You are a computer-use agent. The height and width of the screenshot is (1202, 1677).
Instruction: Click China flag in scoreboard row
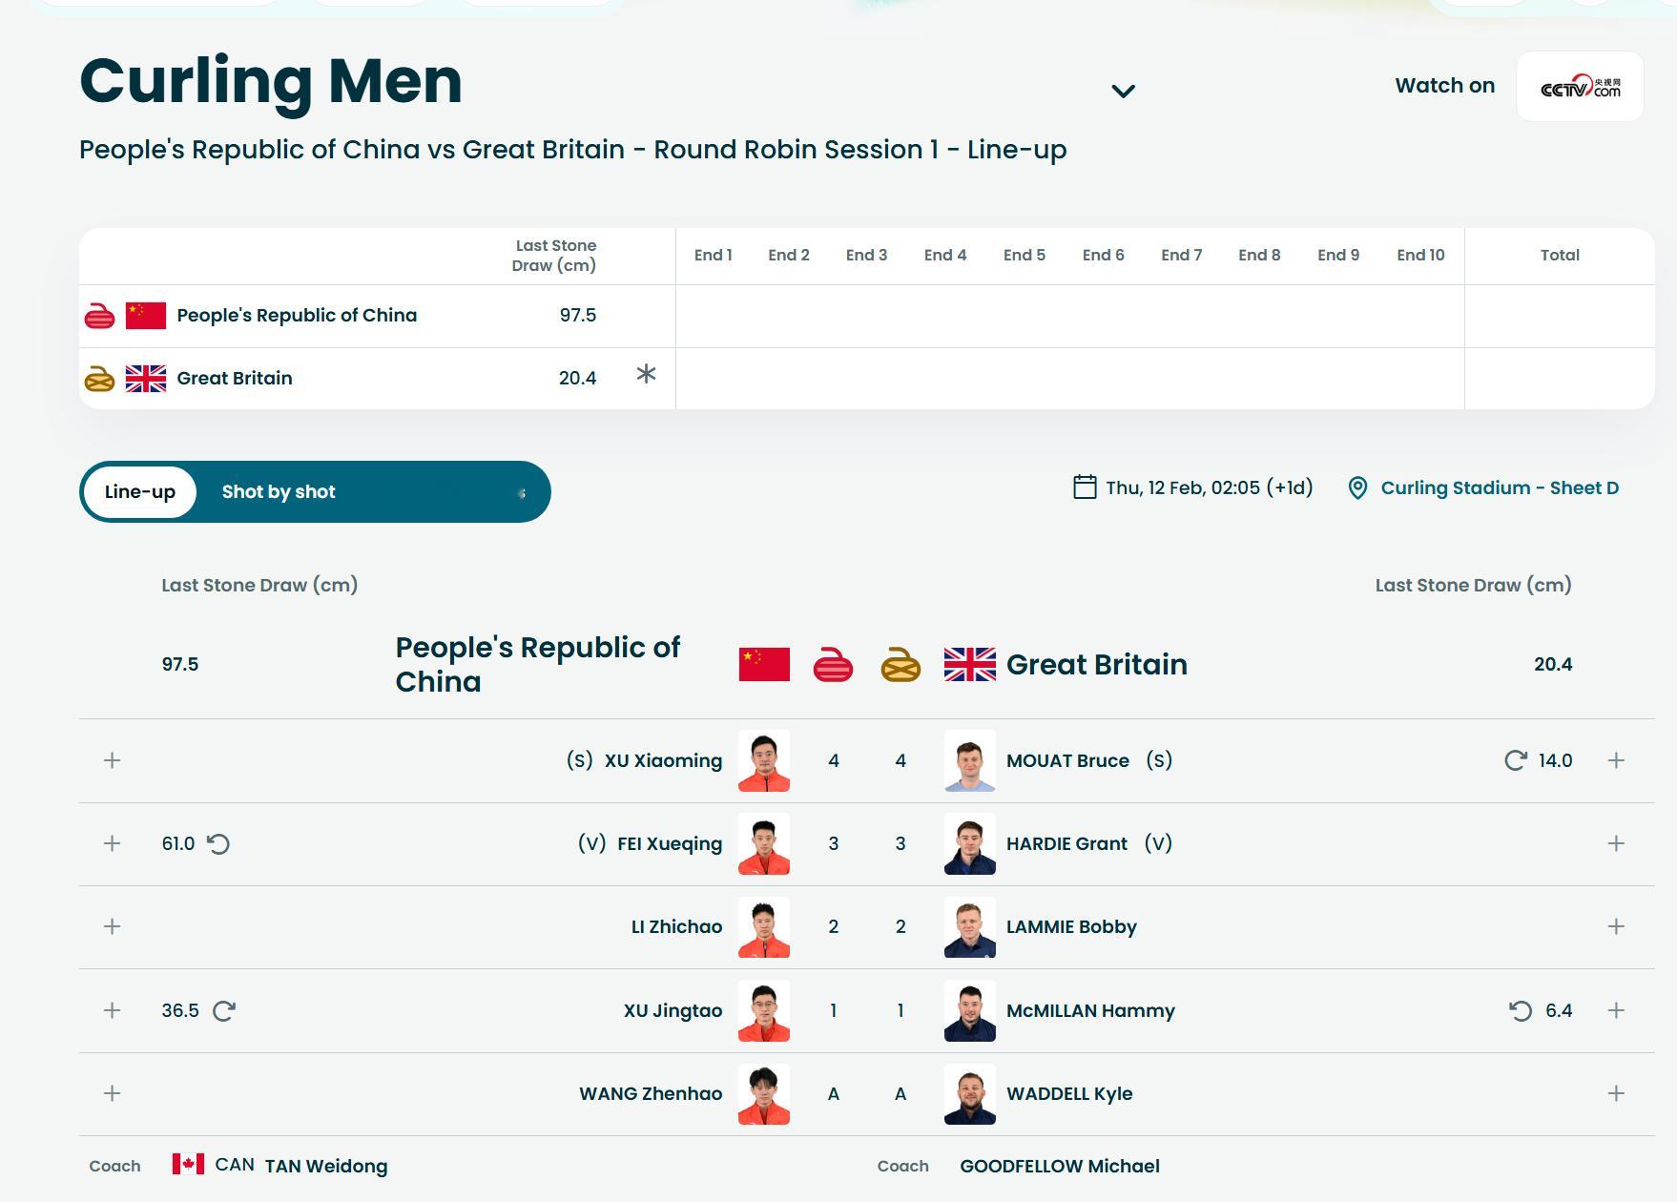pyautogui.click(x=146, y=316)
